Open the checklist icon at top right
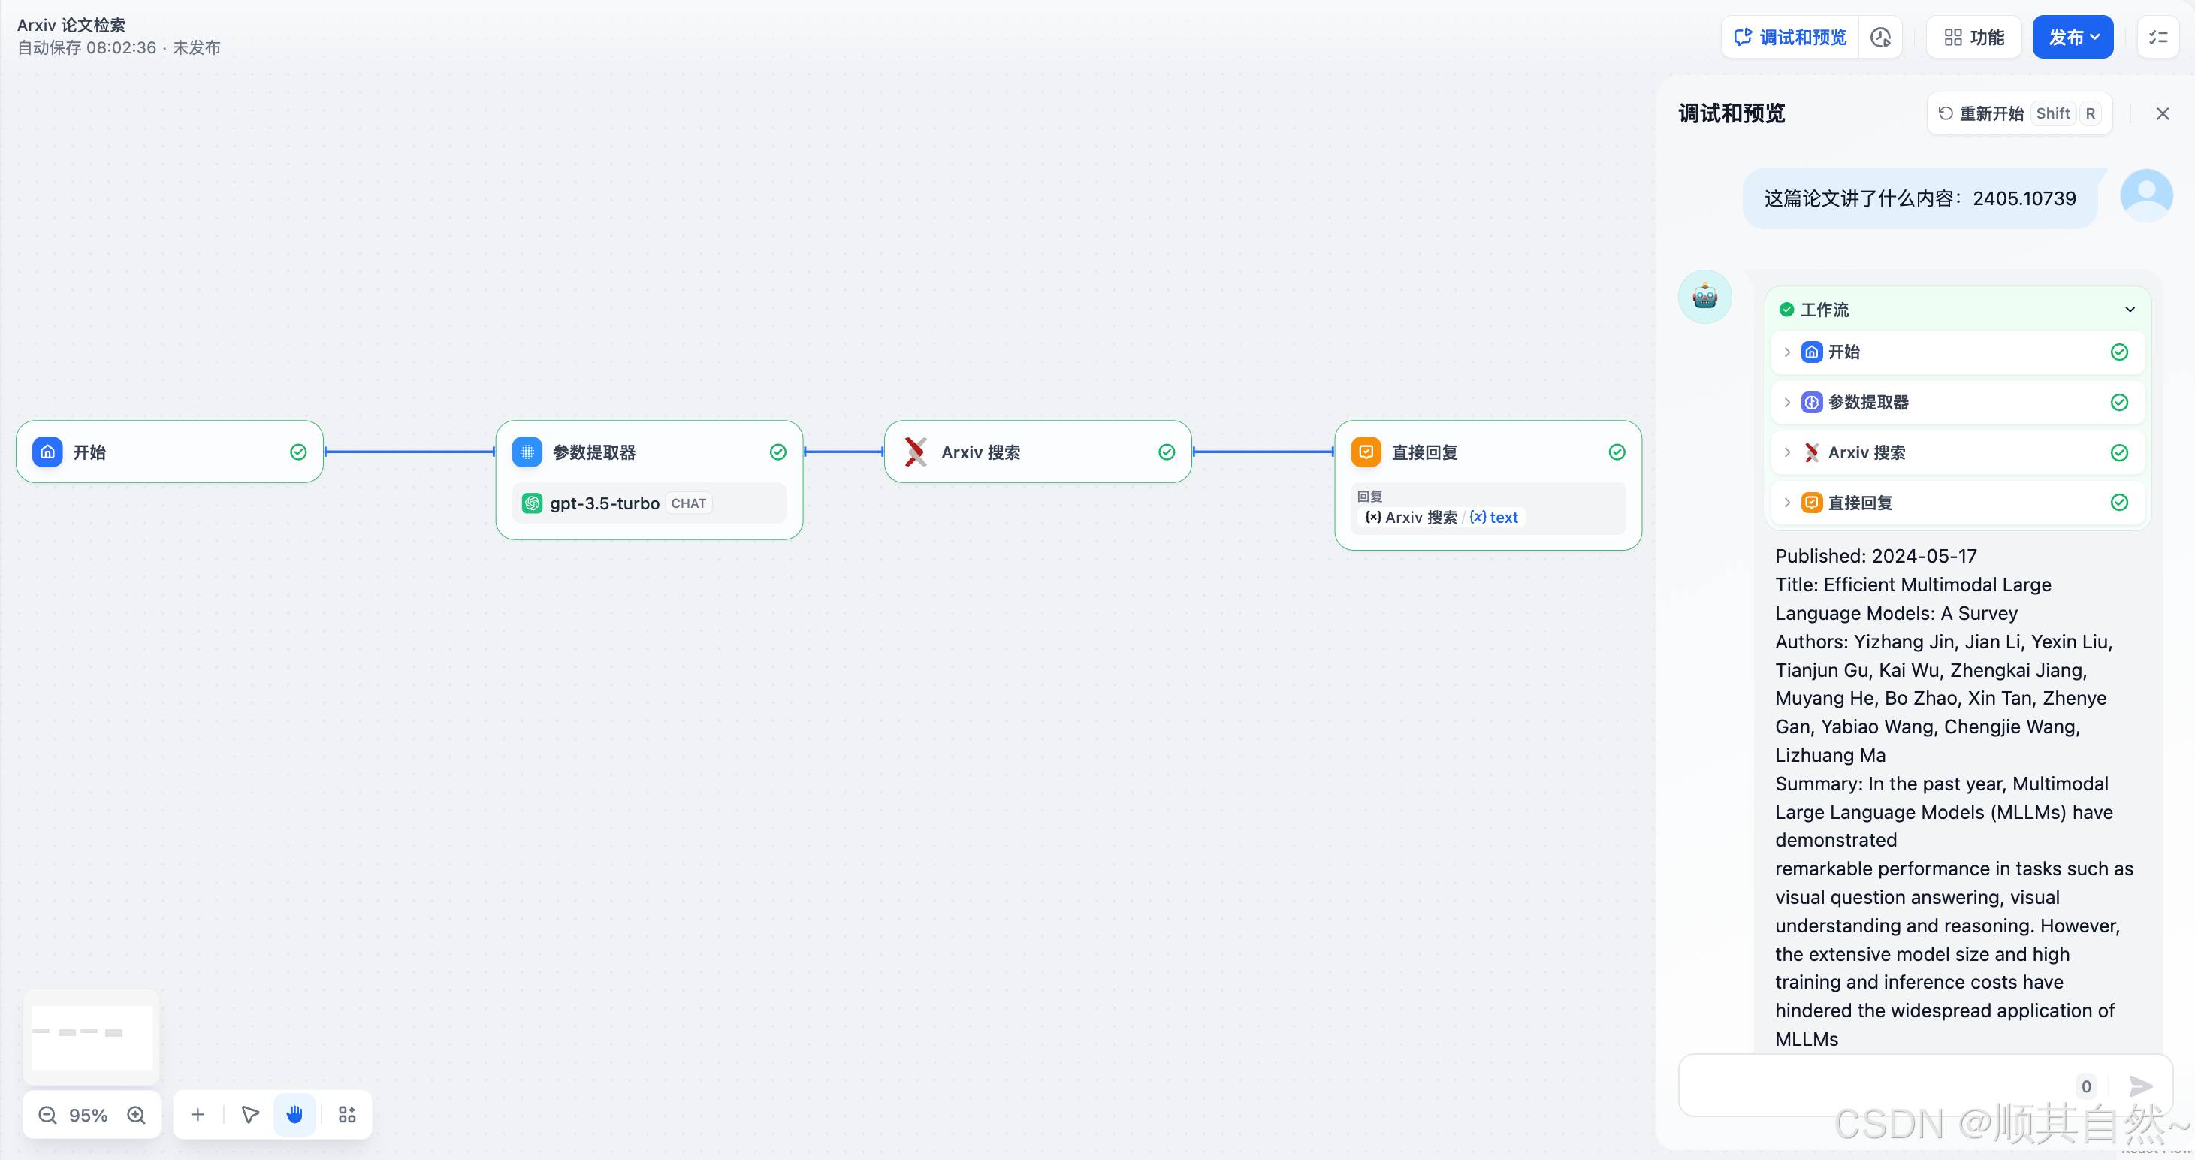This screenshot has width=2195, height=1160. (x=2157, y=38)
